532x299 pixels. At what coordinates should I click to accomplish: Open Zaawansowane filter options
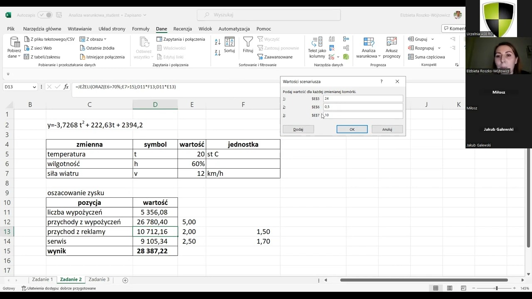click(x=275, y=57)
